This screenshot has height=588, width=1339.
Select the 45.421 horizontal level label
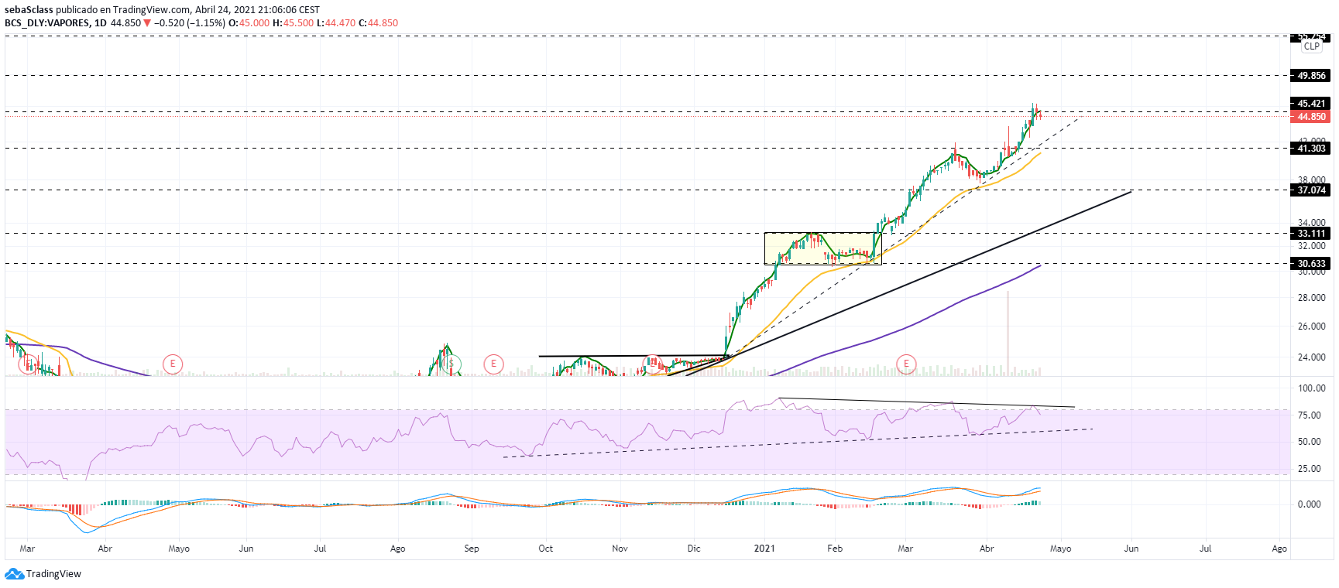click(1310, 104)
